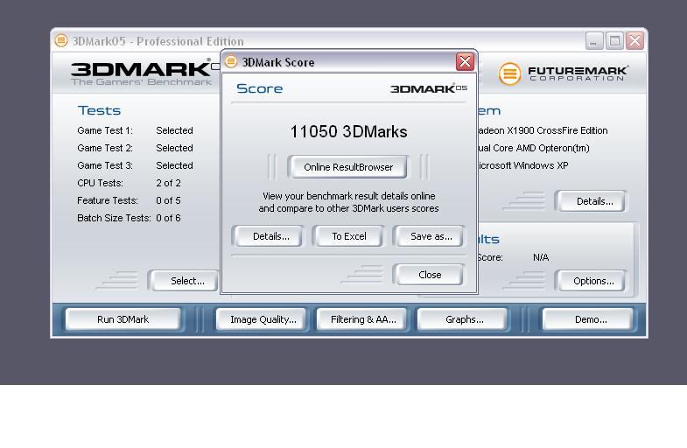The height and width of the screenshot is (448, 687).
Task: Click the Online ResultBrowser button
Action: tap(348, 167)
